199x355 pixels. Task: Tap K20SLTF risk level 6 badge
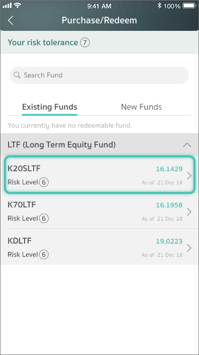(44, 182)
